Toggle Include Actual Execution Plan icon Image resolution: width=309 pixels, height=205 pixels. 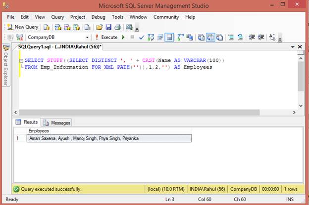180,37
